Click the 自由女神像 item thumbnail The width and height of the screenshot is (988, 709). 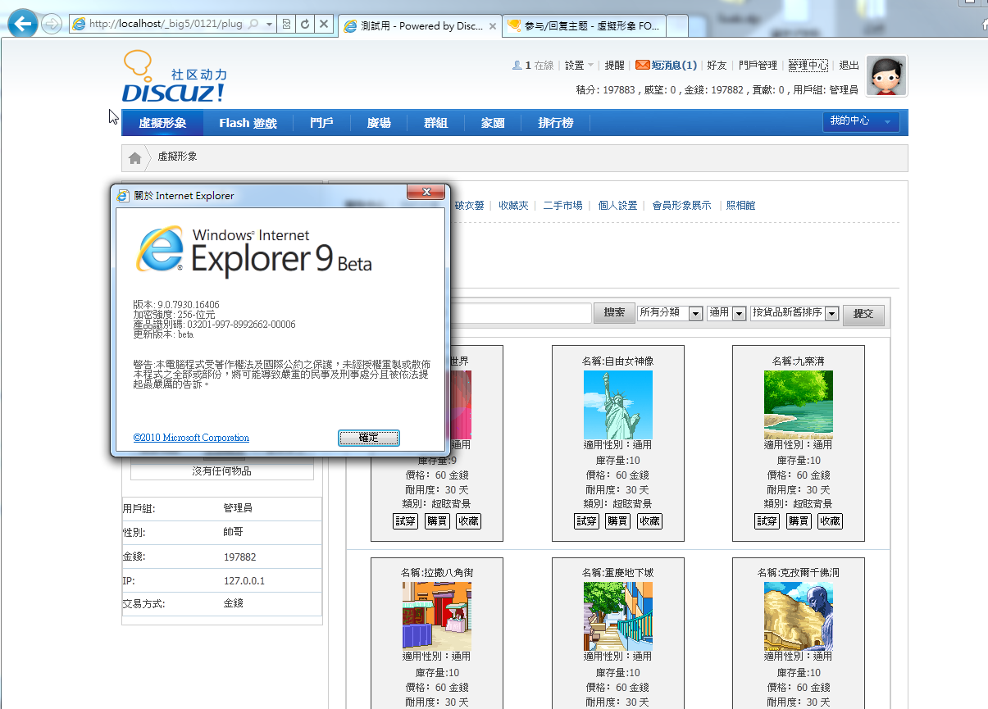(618, 405)
